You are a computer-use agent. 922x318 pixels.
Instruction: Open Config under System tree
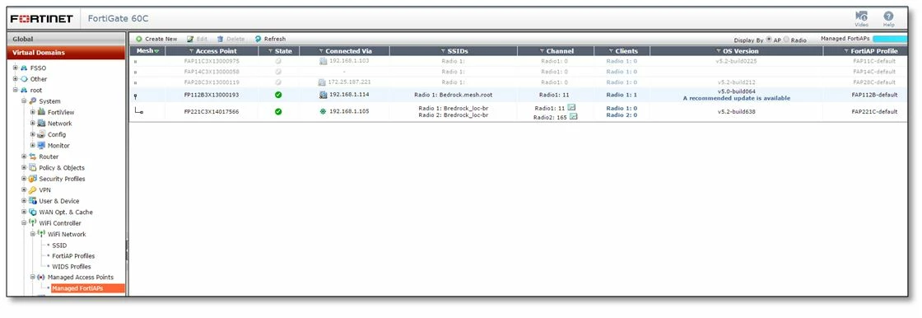pyautogui.click(x=57, y=134)
